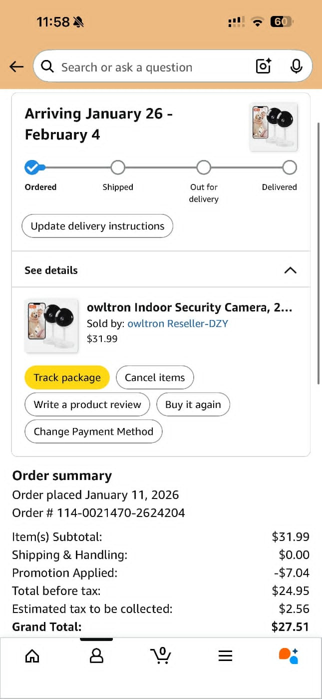Open owltron Indoor Security Camera product title

point(189,307)
